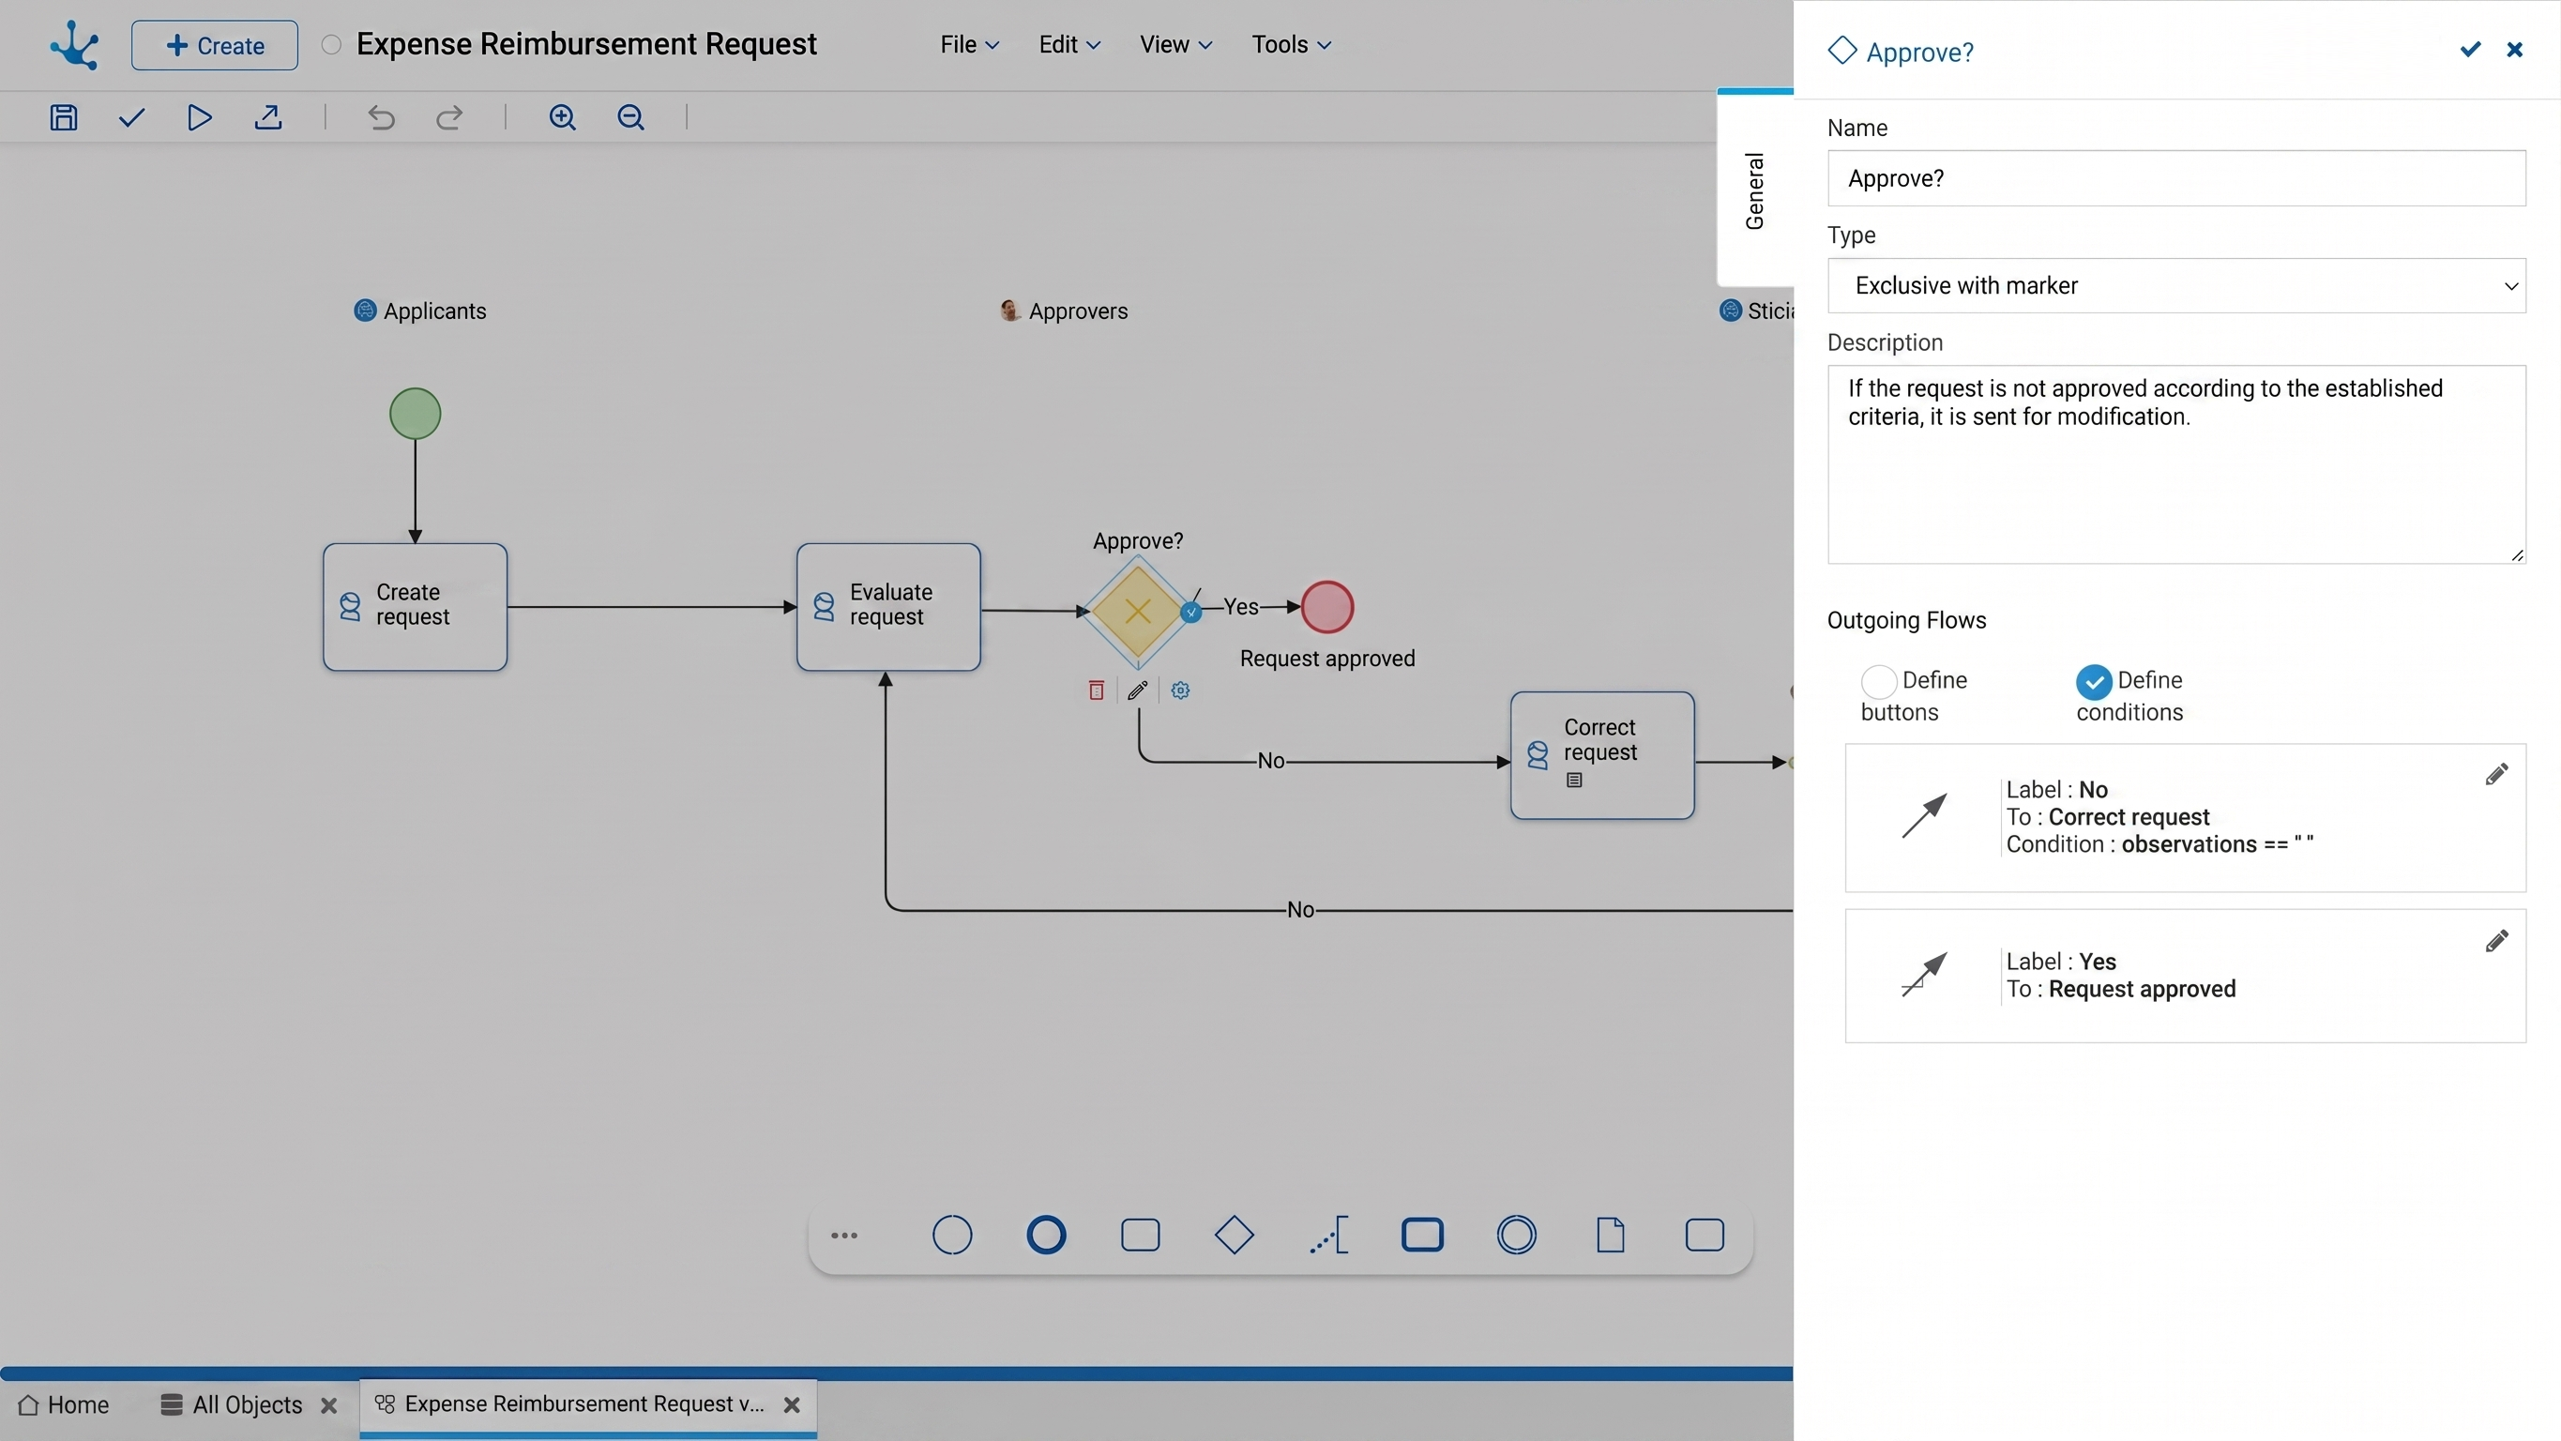Edit the No outgoing flow pencil
The image size is (2561, 1441).
2496,774
